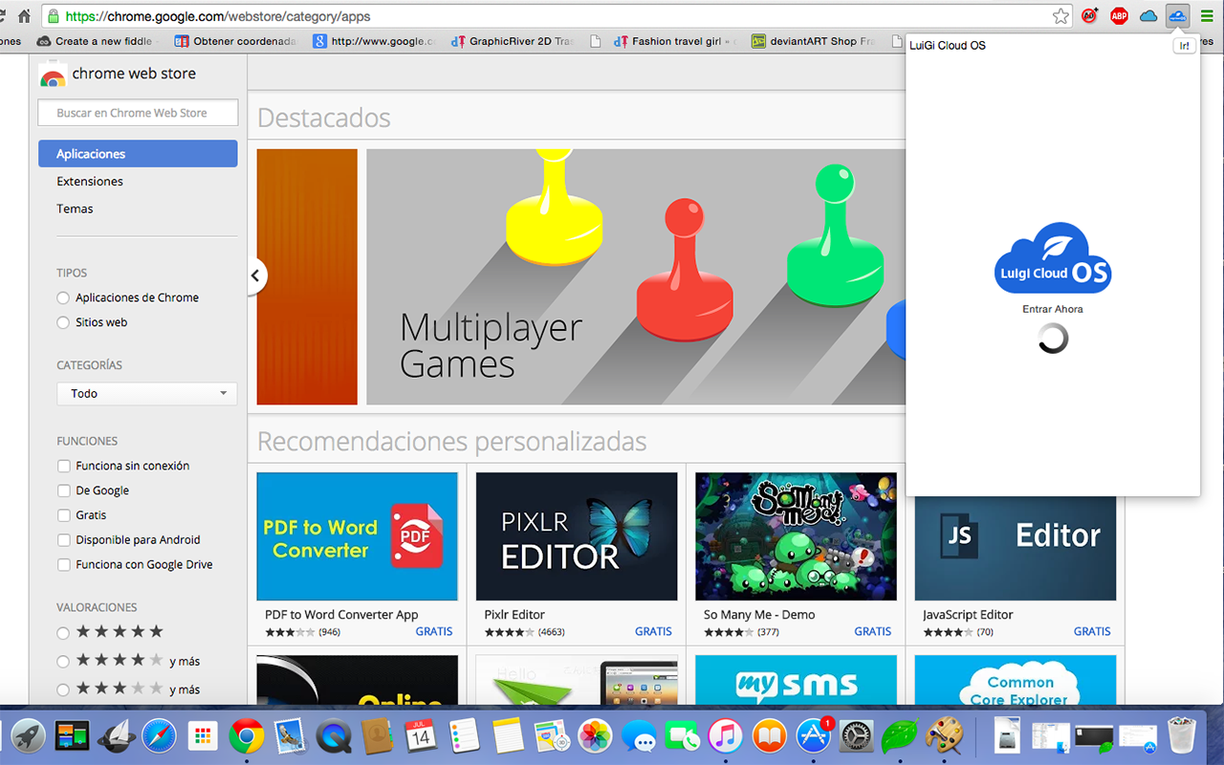The width and height of the screenshot is (1224, 765).
Task: Bookmark this page with the star icon
Action: coord(1060,16)
